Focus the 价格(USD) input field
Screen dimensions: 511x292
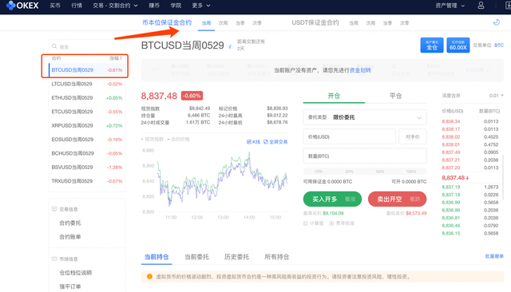click(x=350, y=136)
